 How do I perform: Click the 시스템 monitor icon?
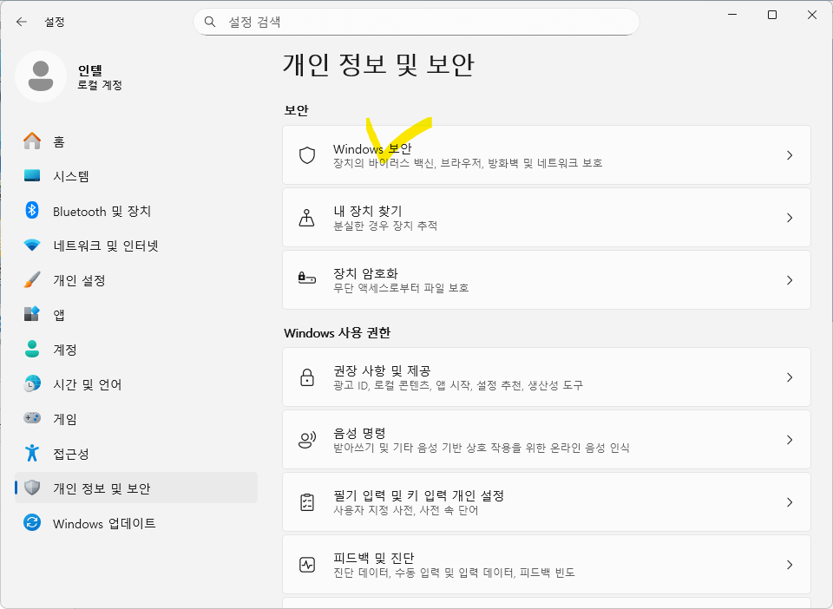32,176
